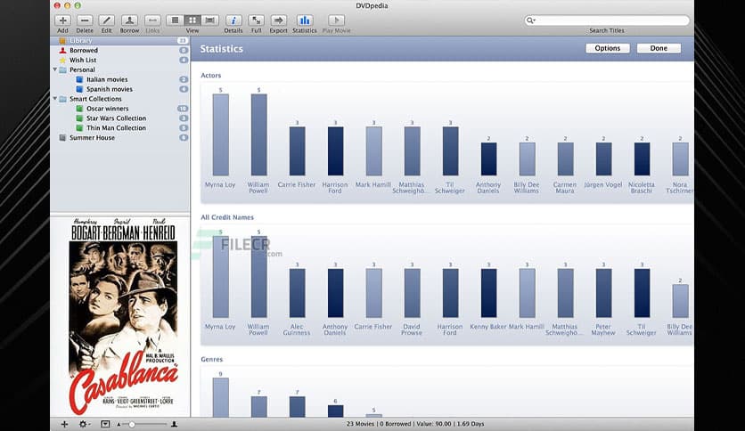
Task: Toggle the info panel bottom icon
Action: [x=105, y=424]
